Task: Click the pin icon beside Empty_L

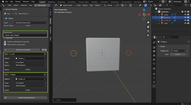Action: 188,42
